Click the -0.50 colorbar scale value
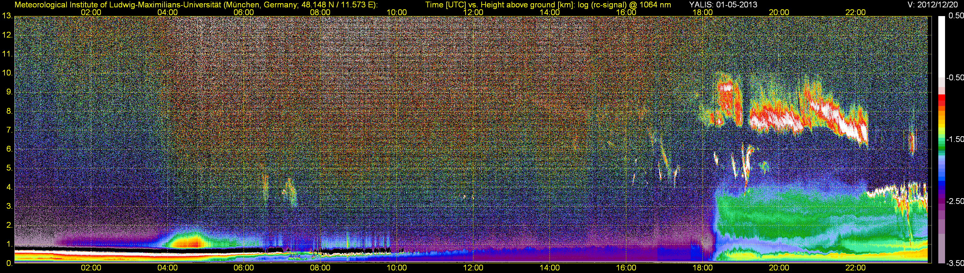964x273 pixels. [955, 77]
